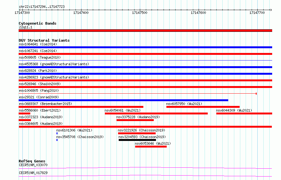
Task: Click the small blue nsv6101306 marker
Action: click(x=57, y=133)
